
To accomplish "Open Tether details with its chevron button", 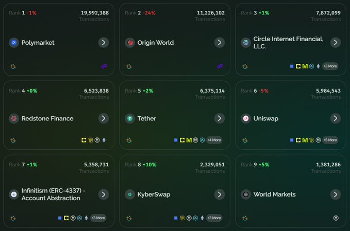I will (x=220, y=118).
